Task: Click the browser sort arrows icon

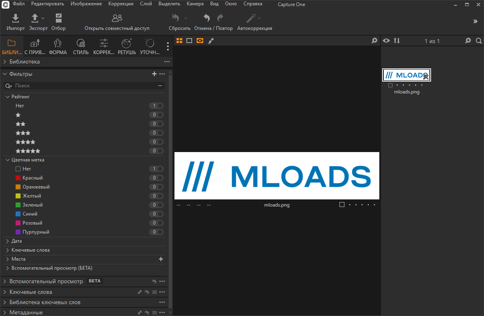Action: (x=397, y=41)
